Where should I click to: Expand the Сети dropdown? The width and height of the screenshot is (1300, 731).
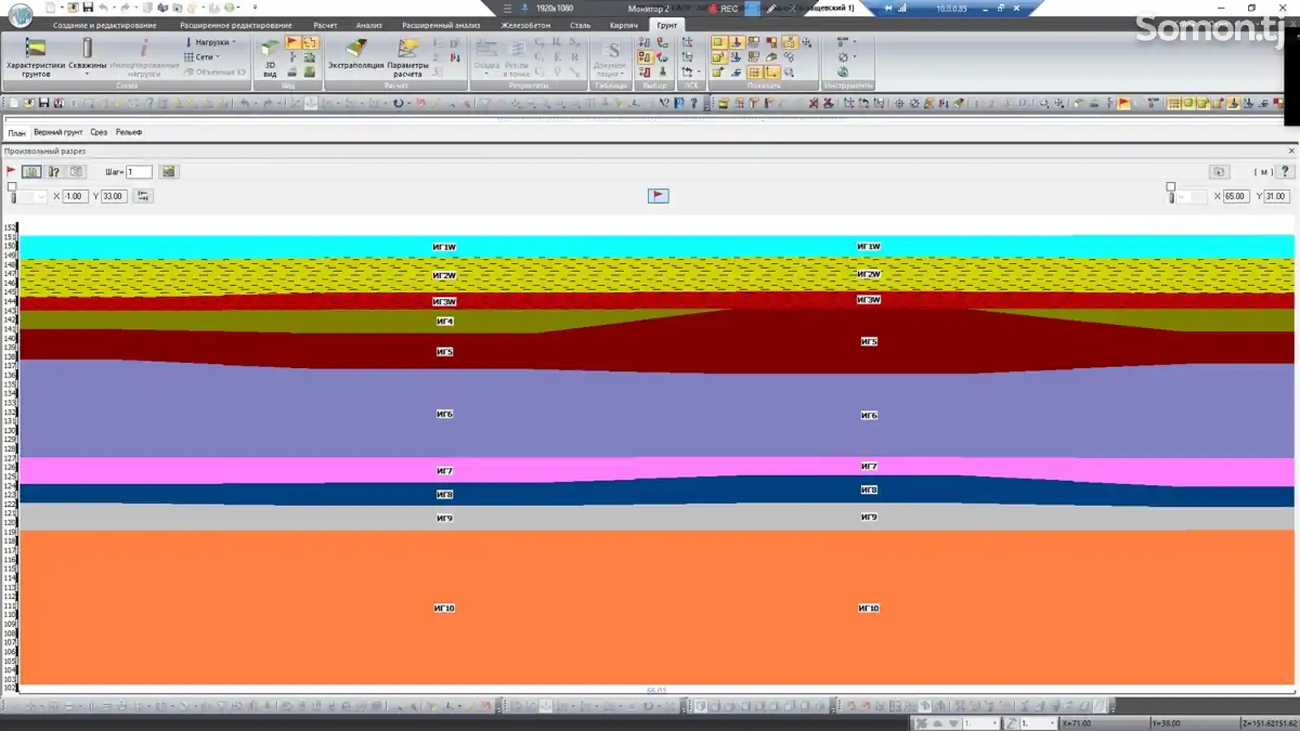tap(202, 57)
